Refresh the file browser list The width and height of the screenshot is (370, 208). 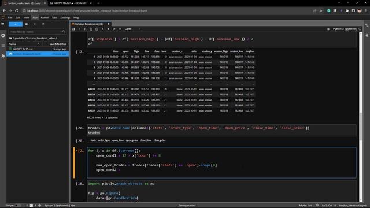point(43,24)
